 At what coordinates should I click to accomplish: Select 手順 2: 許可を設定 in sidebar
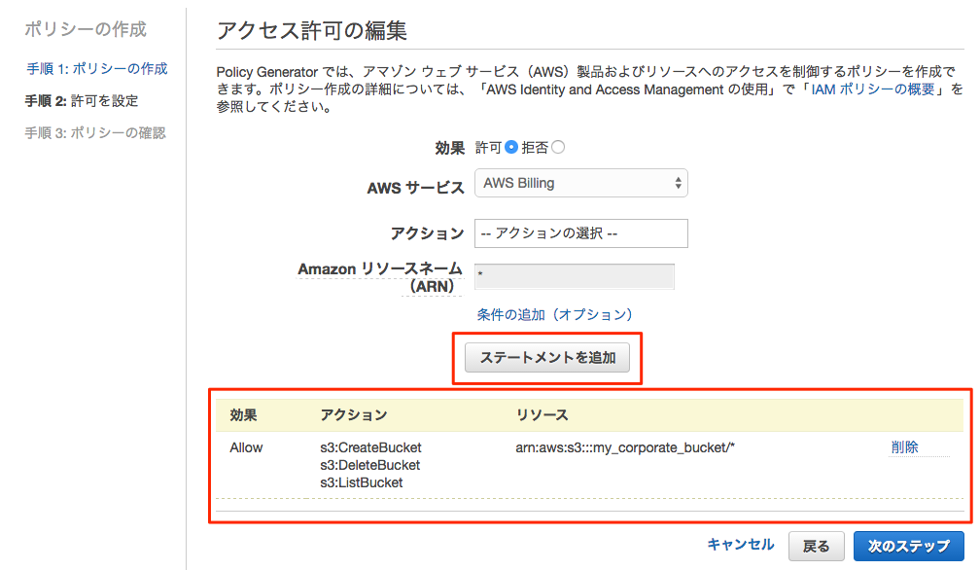(x=82, y=100)
